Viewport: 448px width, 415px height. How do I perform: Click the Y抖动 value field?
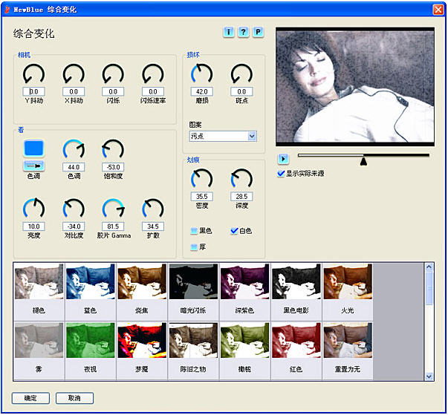point(33,91)
